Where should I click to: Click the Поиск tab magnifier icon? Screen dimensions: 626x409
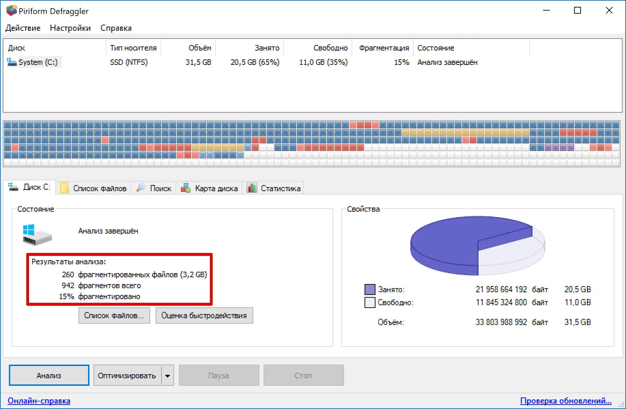[x=141, y=188]
